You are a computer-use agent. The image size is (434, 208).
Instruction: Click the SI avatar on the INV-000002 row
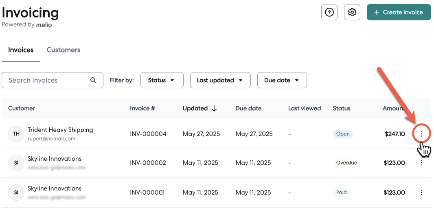16,163
